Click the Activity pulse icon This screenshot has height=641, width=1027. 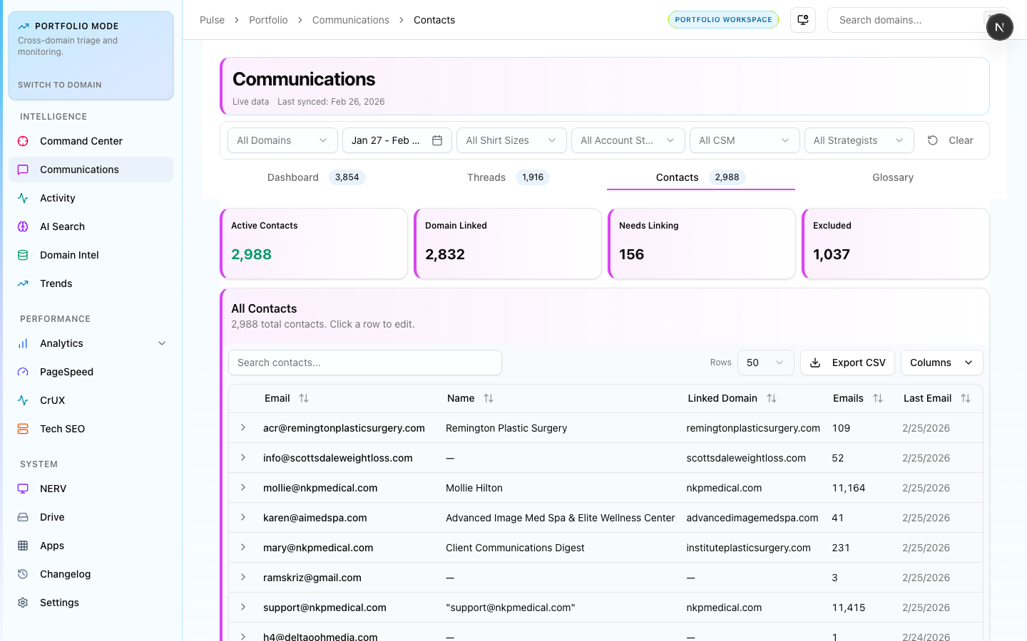click(x=23, y=198)
